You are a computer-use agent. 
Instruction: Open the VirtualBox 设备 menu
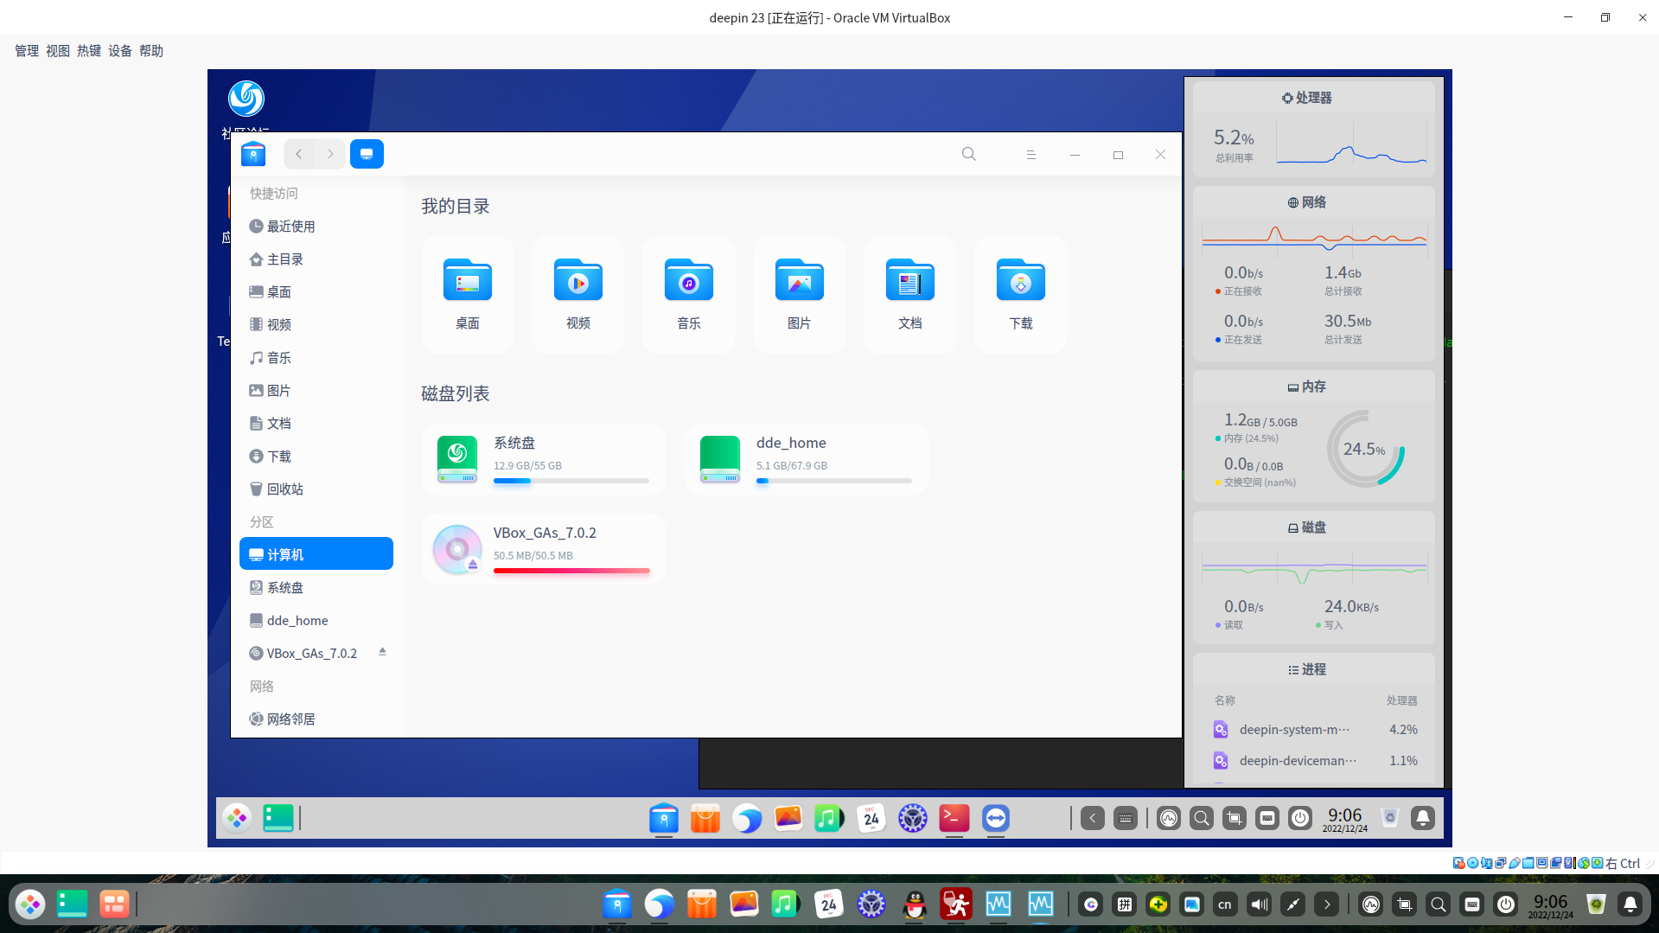pyautogui.click(x=120, y=51)
